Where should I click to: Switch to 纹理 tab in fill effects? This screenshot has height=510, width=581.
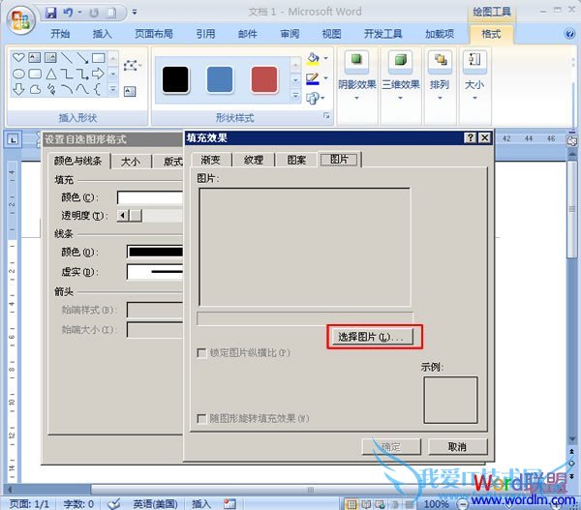pyautogui.click(x=254, y=160)
